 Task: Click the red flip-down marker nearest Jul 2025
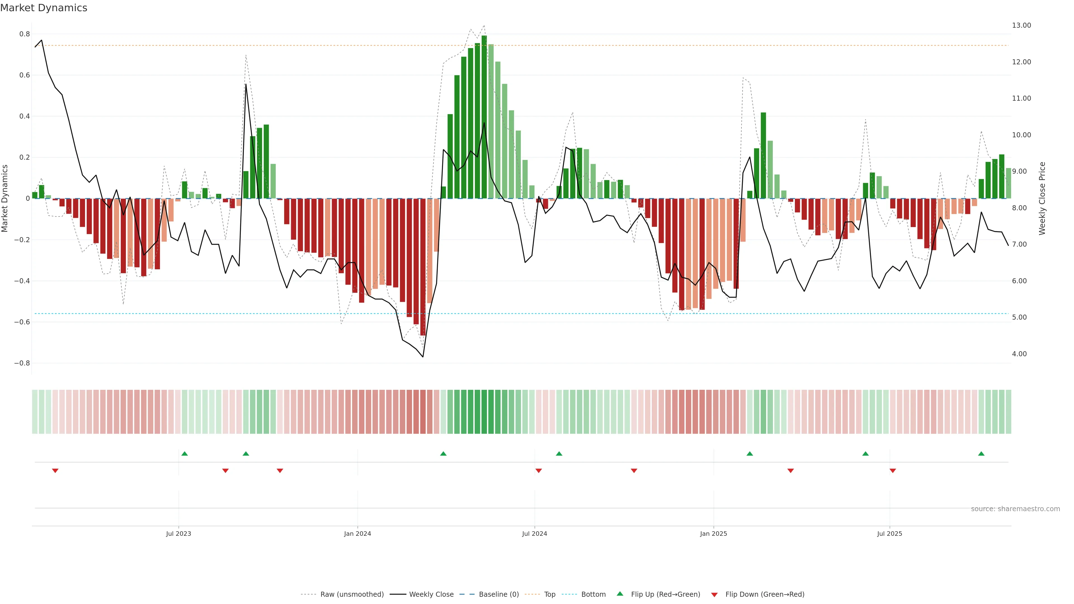tap(893, 471)
